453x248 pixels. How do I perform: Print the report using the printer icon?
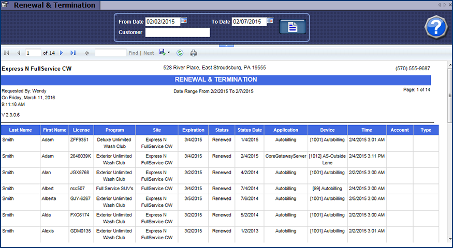click(194, 53)
